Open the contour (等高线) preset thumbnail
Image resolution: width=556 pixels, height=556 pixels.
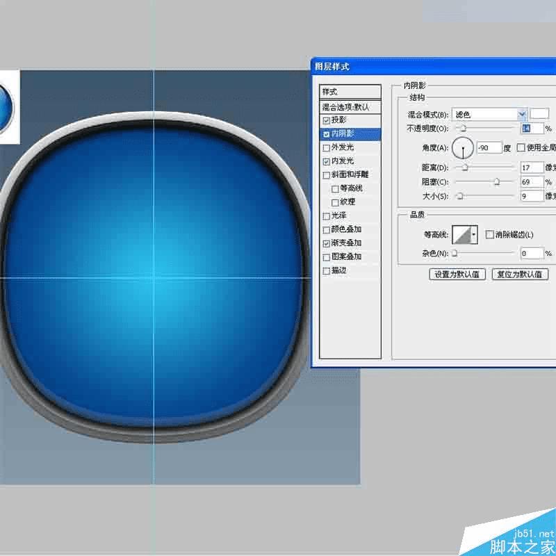[x=462, y=234]
